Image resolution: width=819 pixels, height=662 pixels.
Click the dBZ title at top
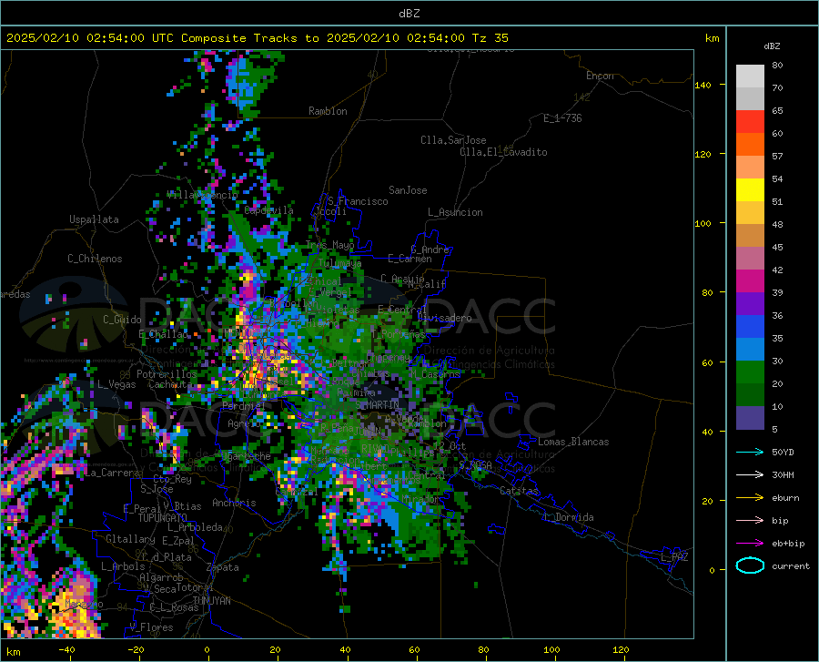[409, 14]
